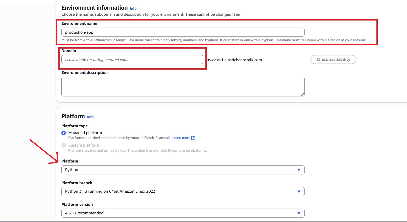Click the us-east-1.elasticbeanstalk.com domain suffix text

click(x=234, y=60)
